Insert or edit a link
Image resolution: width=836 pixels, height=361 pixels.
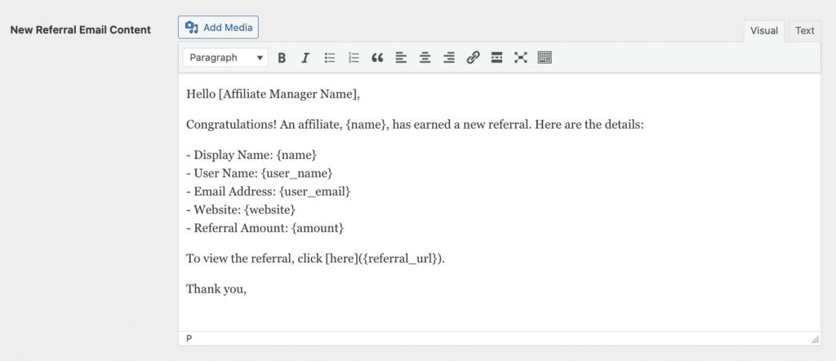click(473, 58)
